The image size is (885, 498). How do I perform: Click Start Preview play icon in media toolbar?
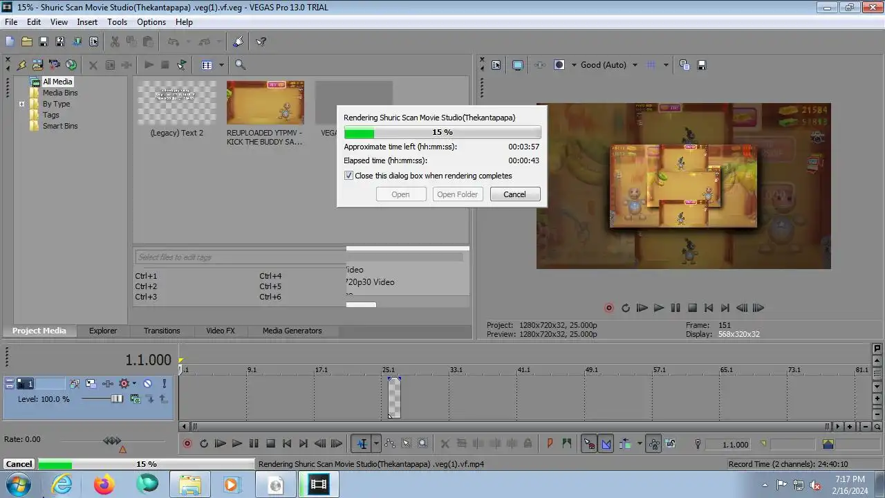tap(149, 65)
